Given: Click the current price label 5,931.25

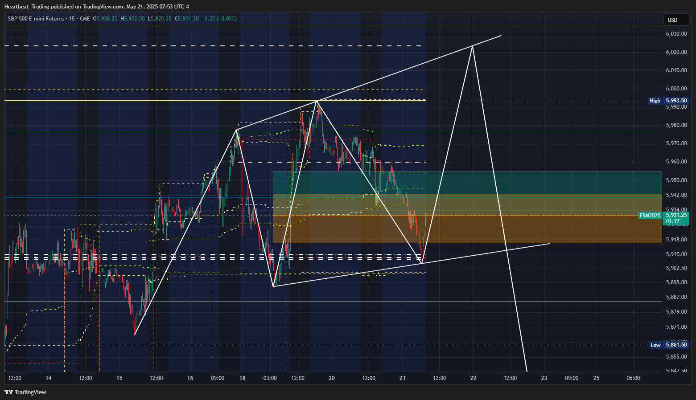Looking at the screenshot, I should pyautogui.click(x=676, y=215).
